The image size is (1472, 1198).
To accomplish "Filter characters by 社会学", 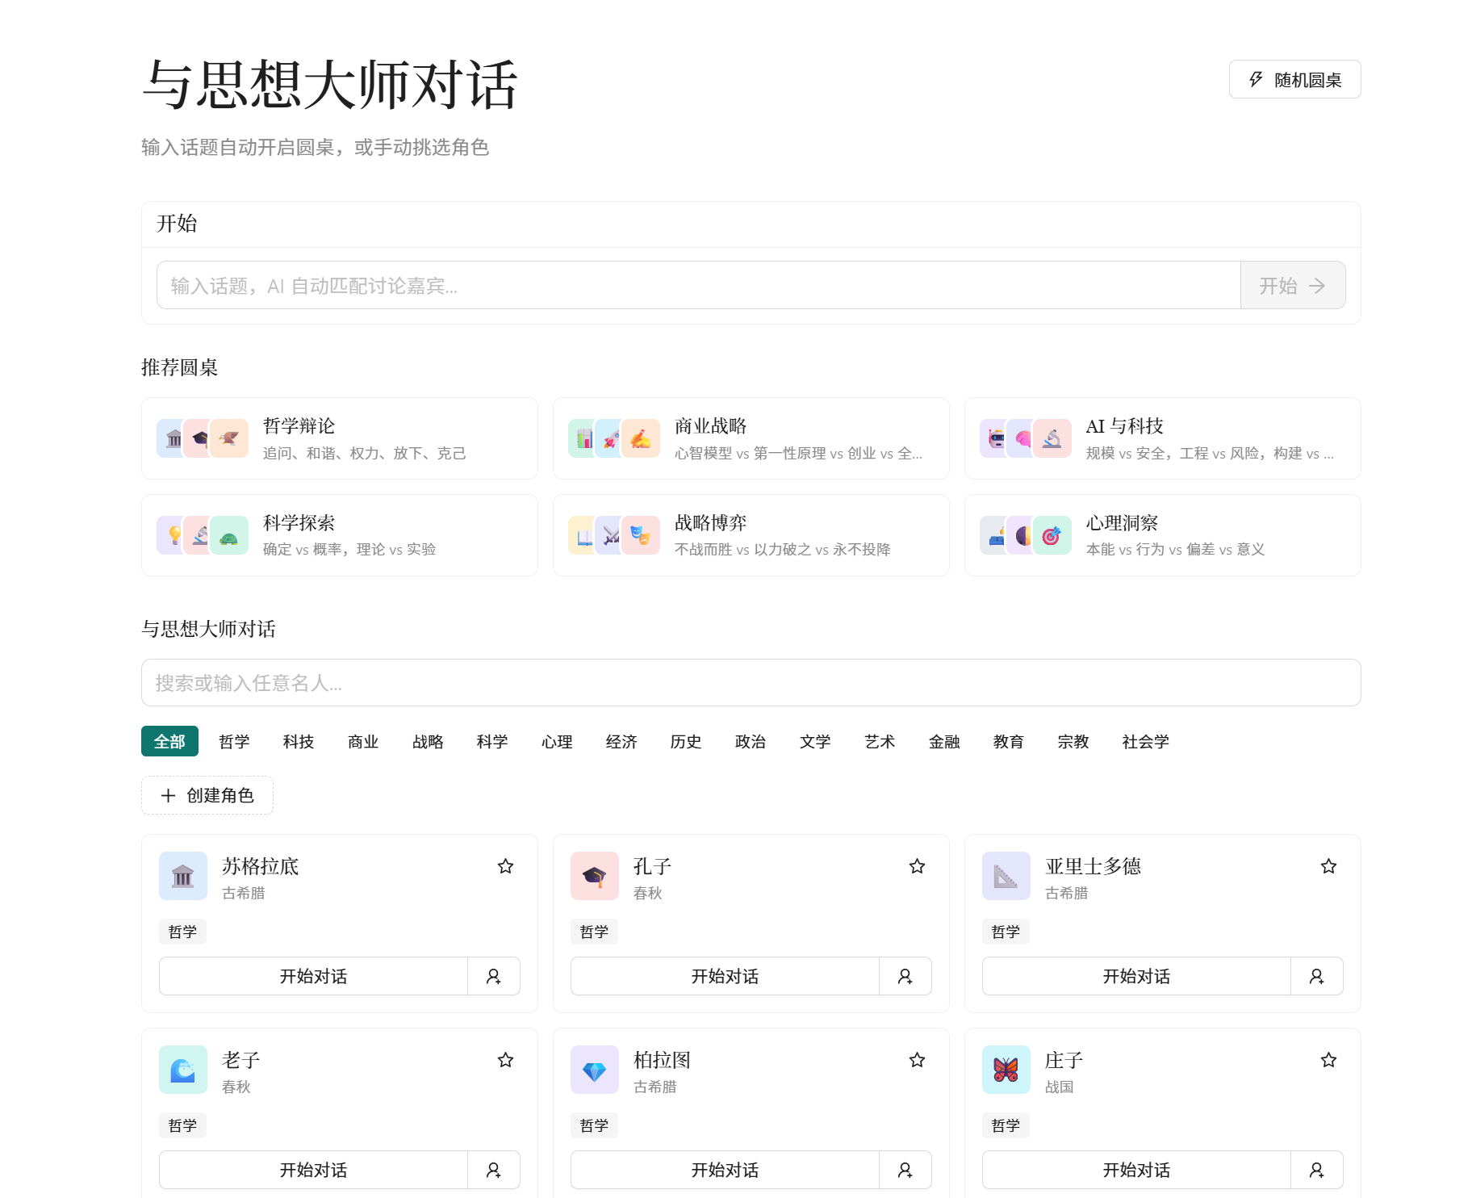I will click(x=1145, y=741).
